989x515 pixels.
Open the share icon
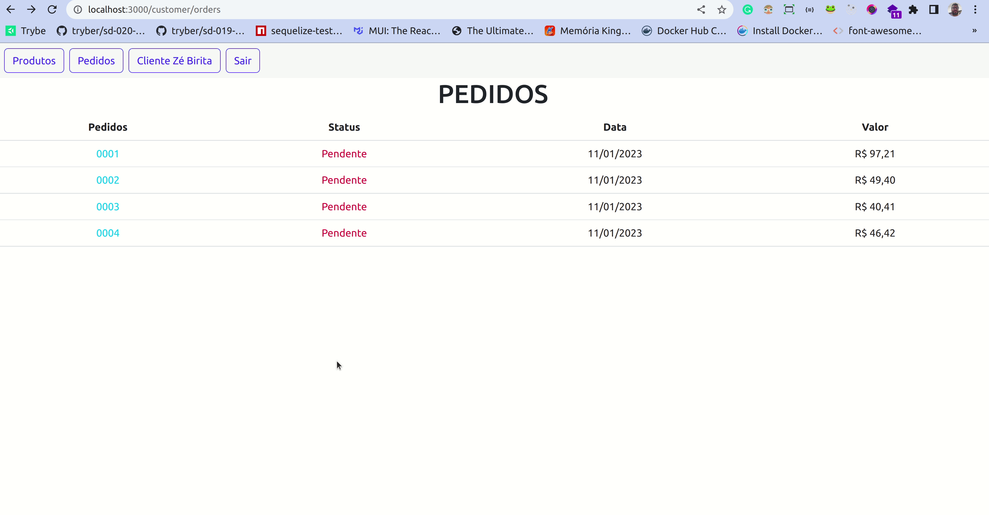pyautogui.click(x=701, y=9)
